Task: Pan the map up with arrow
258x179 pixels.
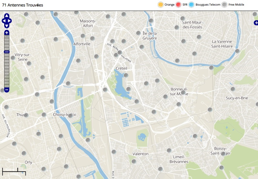Action: pos(7,16)
